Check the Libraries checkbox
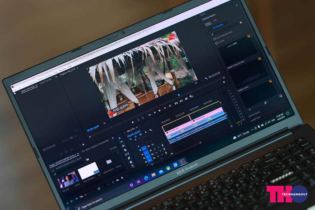Screen dimensions: 315x210 click(x=217, y=43)
